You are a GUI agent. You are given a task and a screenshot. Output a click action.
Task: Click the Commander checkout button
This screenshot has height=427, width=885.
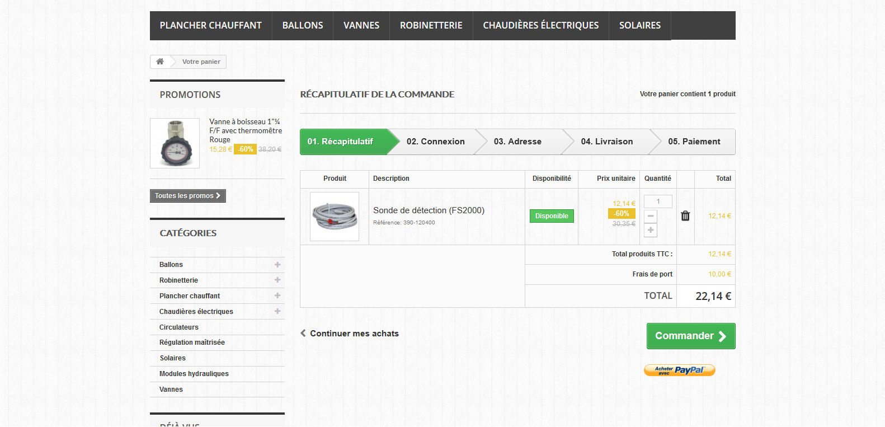click(690, 336)
